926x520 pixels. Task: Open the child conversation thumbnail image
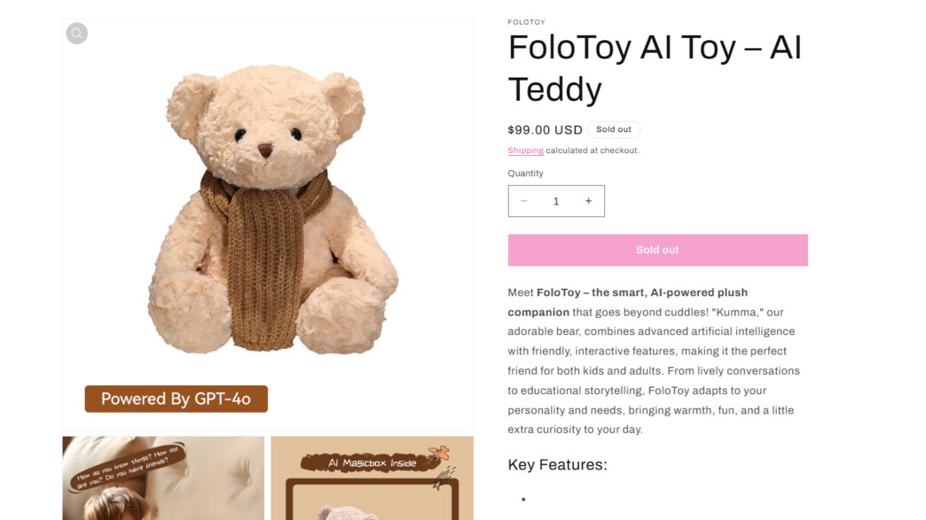[163, 478]
